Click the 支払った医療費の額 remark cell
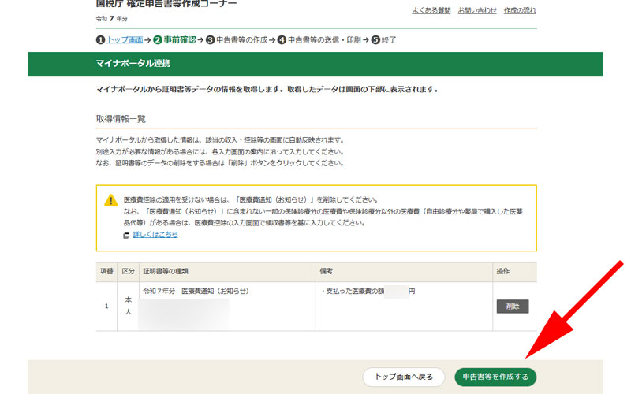This screenshot has height=394, width=631. 404,307
